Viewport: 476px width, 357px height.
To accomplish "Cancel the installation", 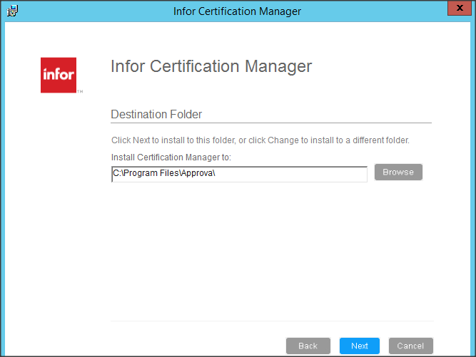I will 410,346.
